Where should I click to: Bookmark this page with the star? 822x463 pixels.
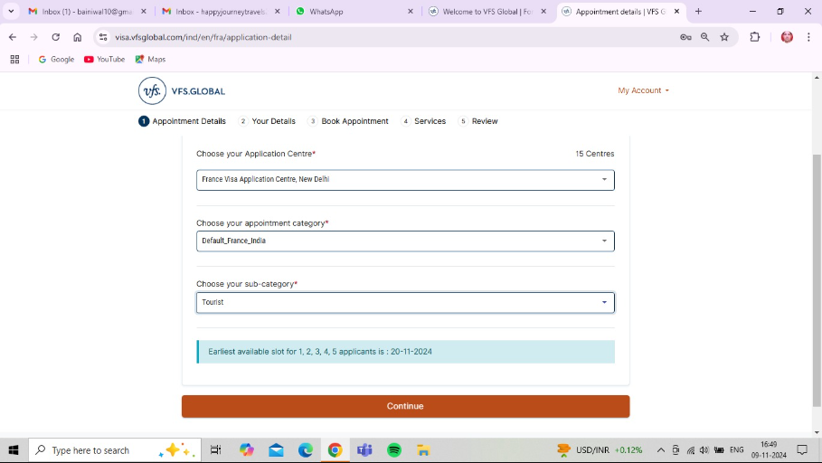(x=724, y=37)
